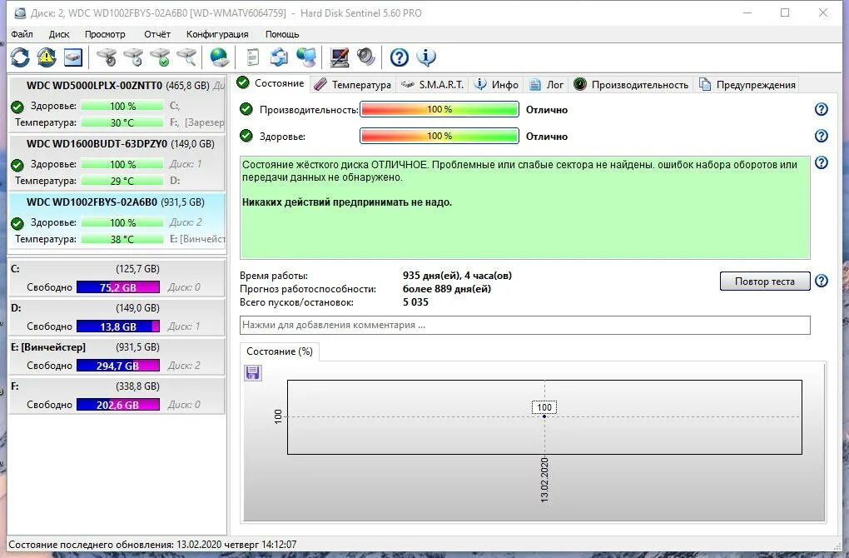Click the status bar last update text

click(152, 545)
